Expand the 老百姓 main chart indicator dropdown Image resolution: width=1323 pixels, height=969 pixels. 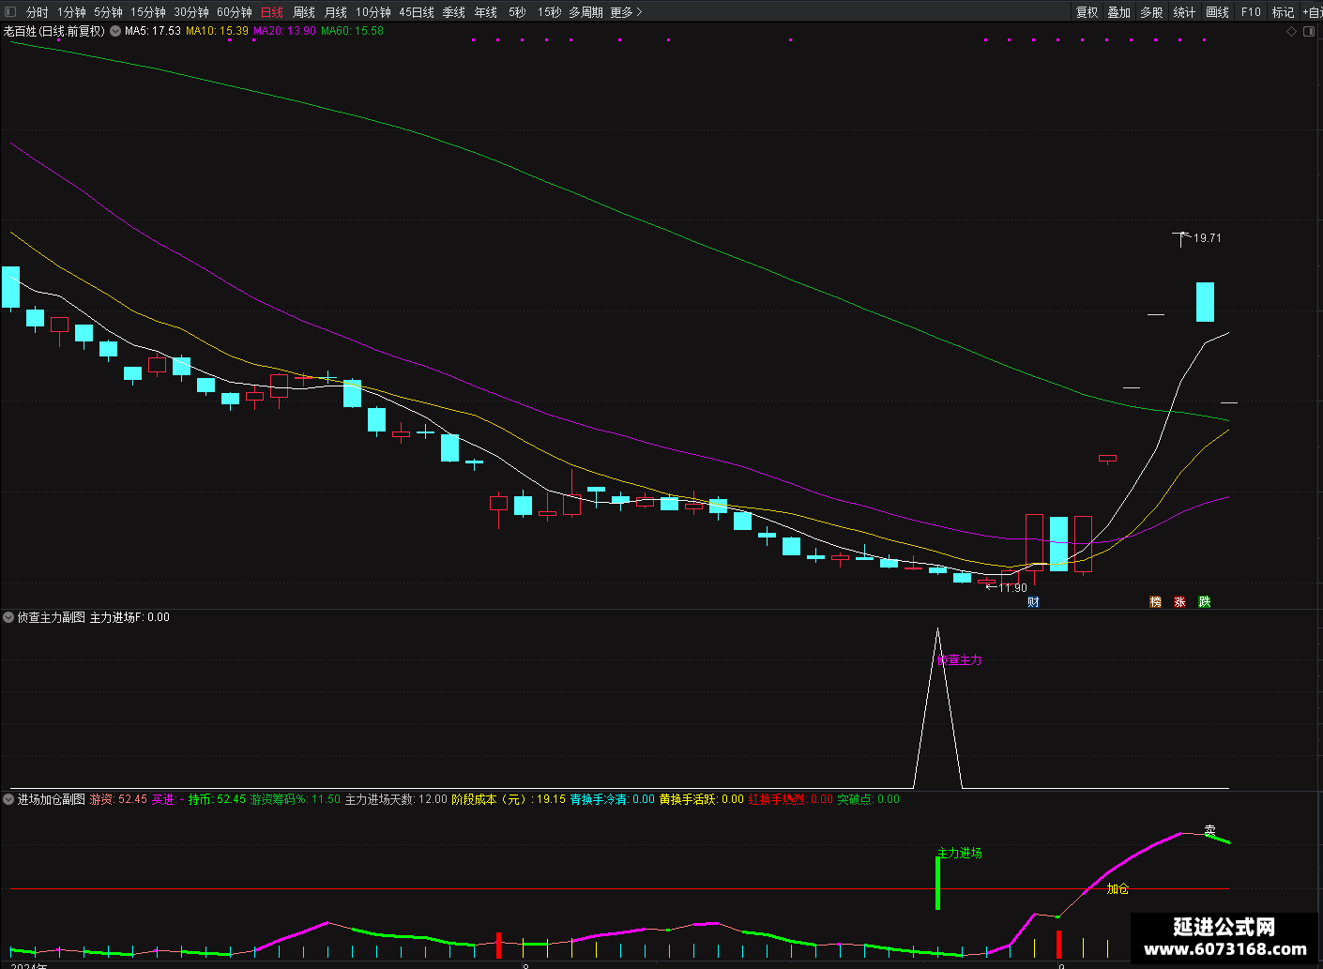(x=115, y=31)
